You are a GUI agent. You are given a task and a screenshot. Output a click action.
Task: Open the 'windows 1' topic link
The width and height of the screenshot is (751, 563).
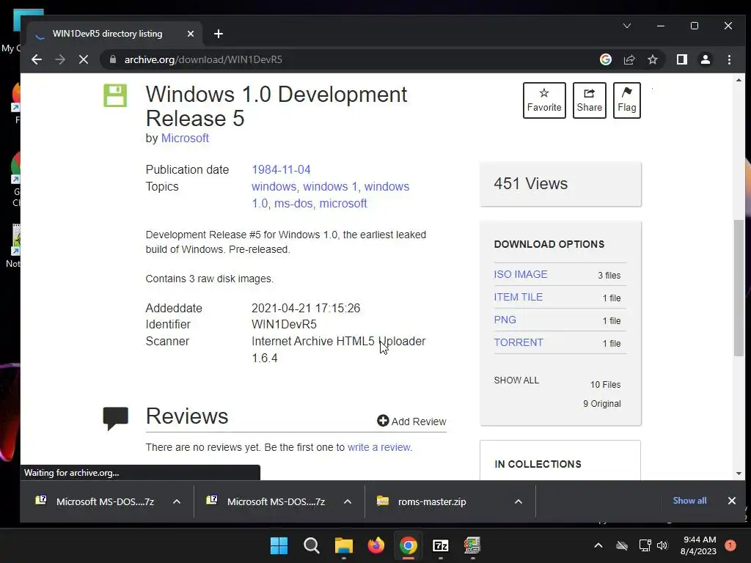330,186
